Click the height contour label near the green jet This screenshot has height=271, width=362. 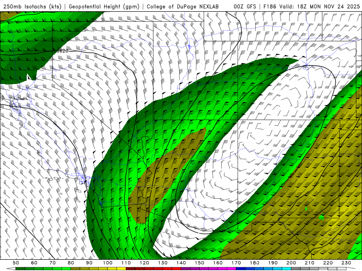pyautogui.click(x=62, y=51)
